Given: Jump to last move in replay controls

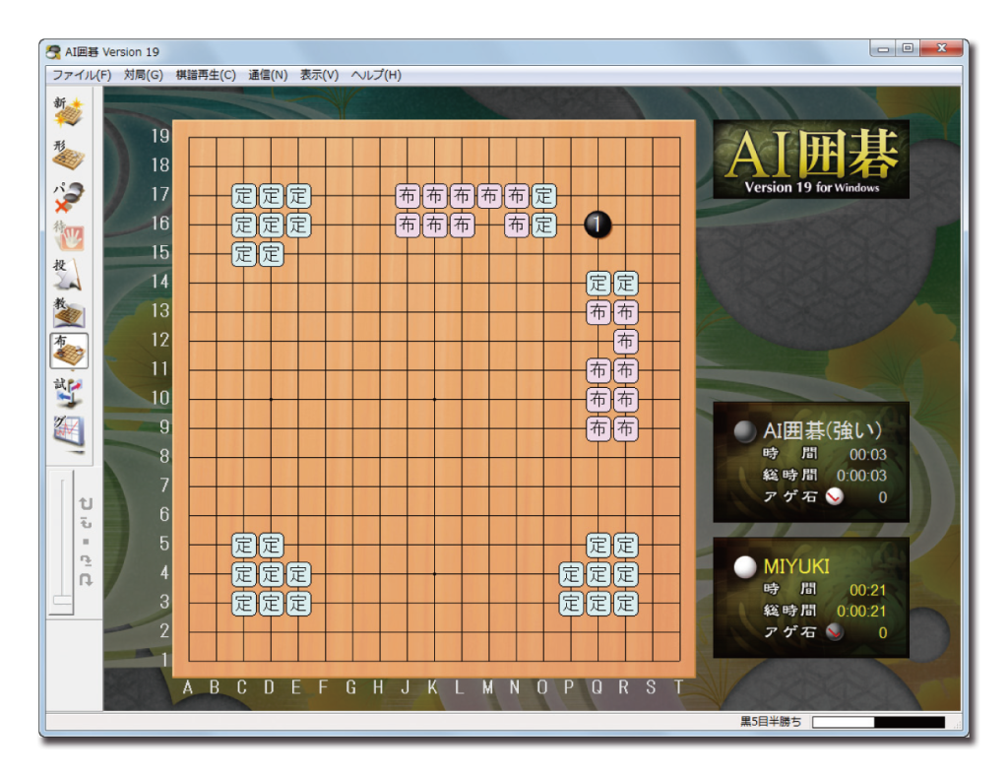Looking at the screenshot, I should click(x=86, y=579).
